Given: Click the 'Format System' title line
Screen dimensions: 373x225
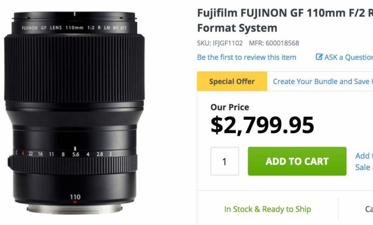Looking at the screenshot, I should [x=237, y=28].
